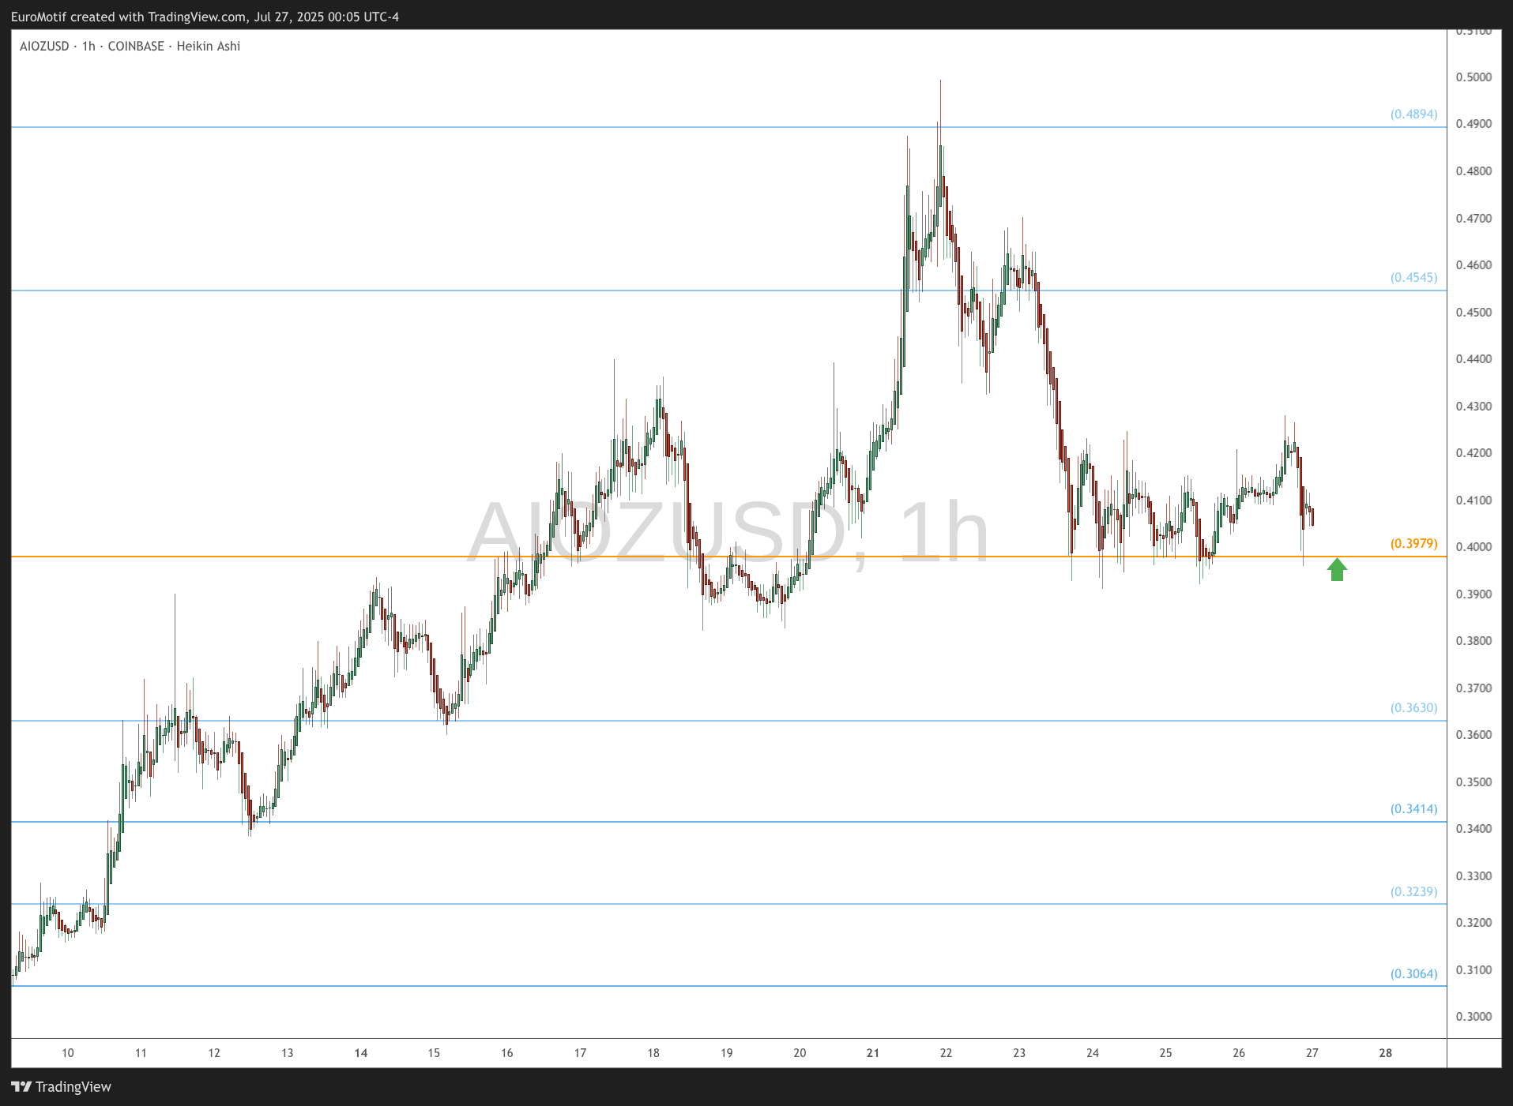Click the 0.4300 price axis tick
The width and height of the screenshot is (1513, 1106).
click(x=1473, y=407)
